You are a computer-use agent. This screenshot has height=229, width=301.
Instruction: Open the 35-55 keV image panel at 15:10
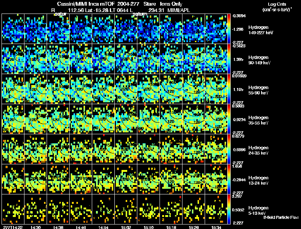pyautogui.click(x=149, y=119)
